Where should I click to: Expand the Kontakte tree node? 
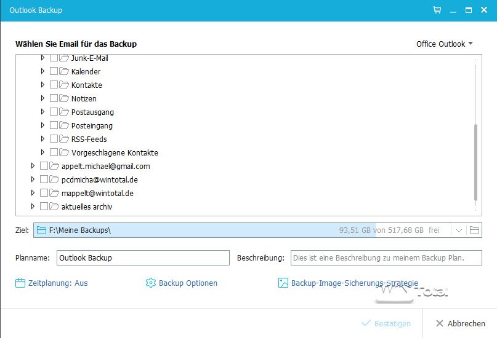point(42,85)
